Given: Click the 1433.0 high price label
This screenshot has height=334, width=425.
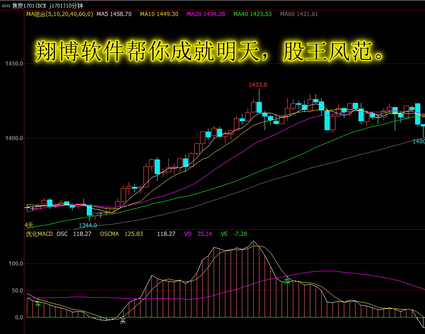Looking at the screenshot, I should click(258, 85).
